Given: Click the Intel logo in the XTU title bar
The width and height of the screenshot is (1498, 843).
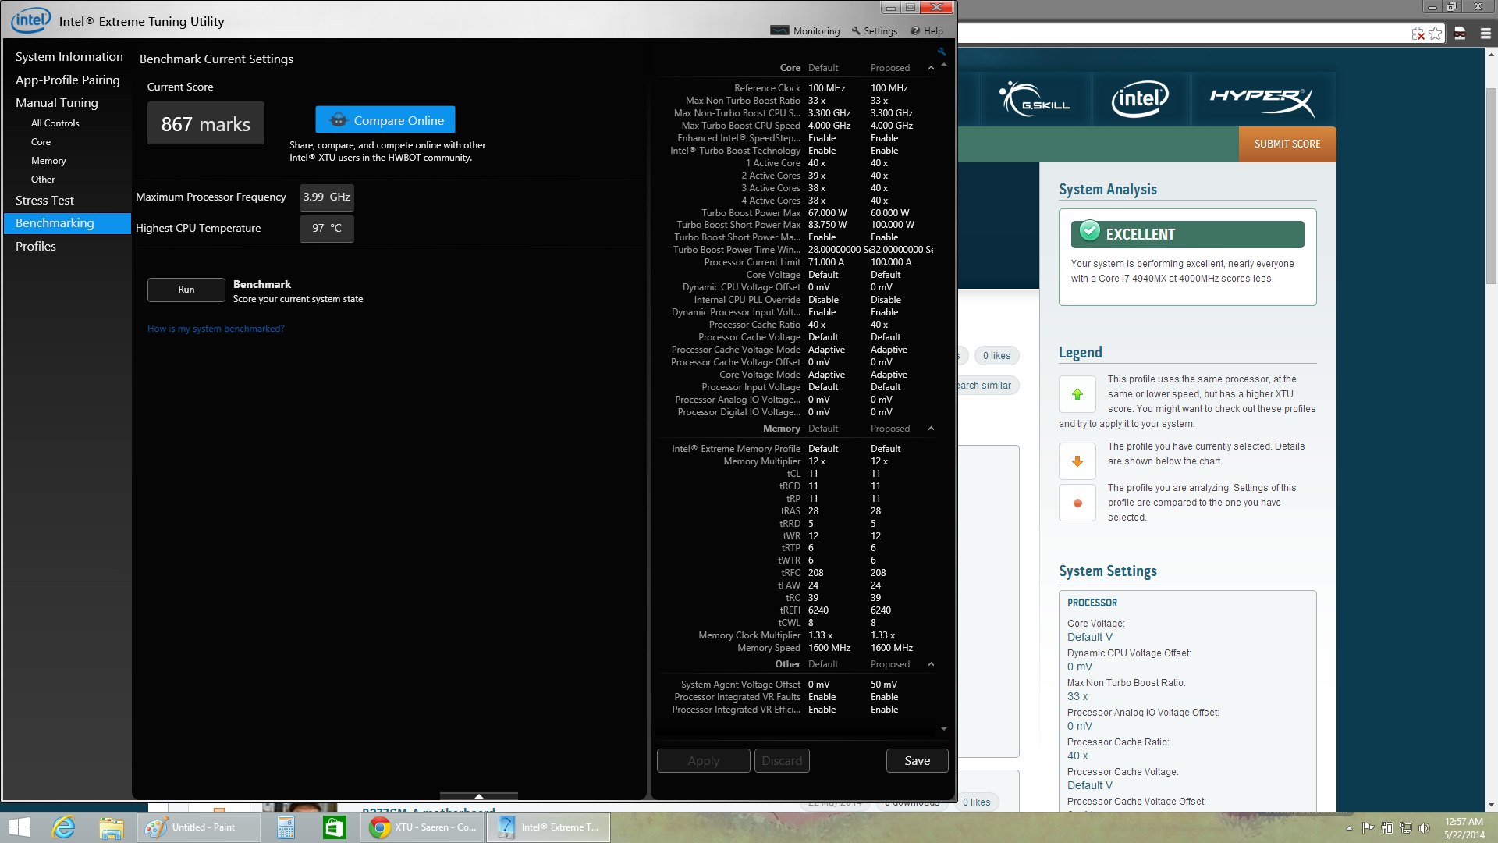Looking at the screenshot, I should (x=31, y=20).
